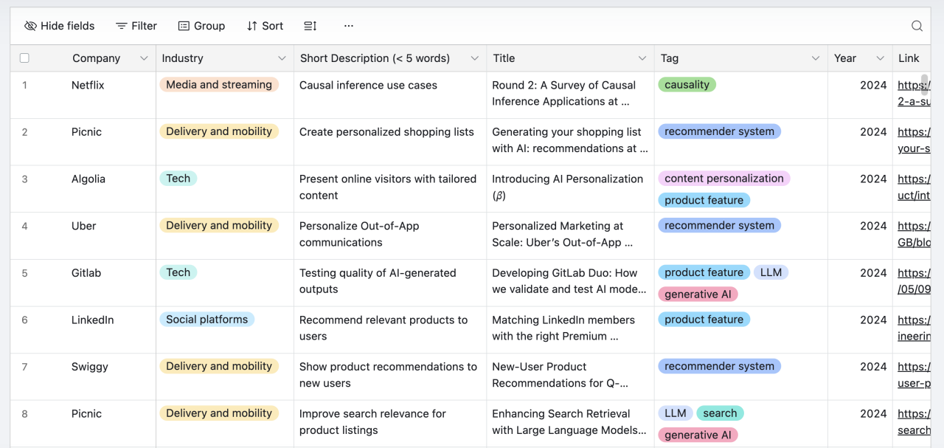The width and height of the screenshot is (944, 448).
Task: Click the Social platforms industry tag
Action: [206, 320]
